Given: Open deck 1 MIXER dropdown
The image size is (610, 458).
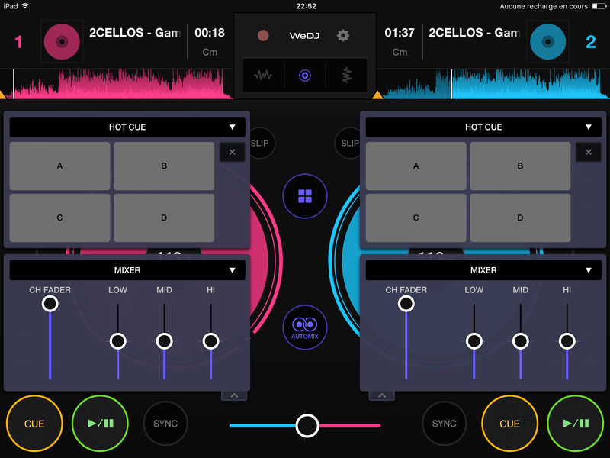Looking at the screenshot, I should pos(127,270).
